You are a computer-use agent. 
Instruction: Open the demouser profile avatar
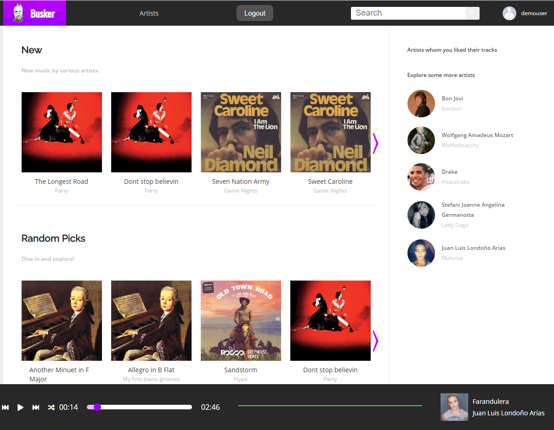pos(509,13)
